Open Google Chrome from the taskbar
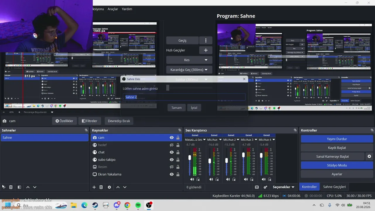Screen dimensions: 375x211 click(x=127, y=205)
